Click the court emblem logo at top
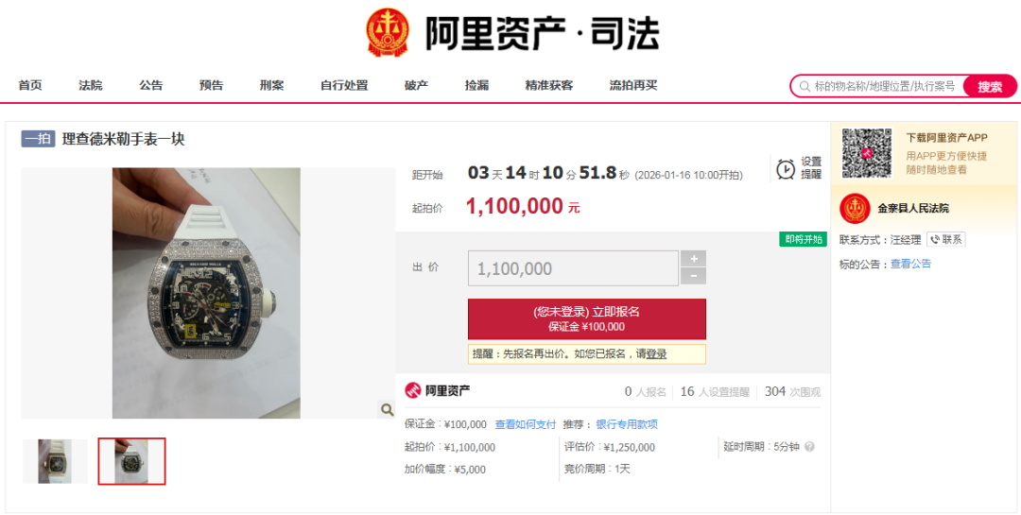Image resolution: width=1021 pixels, height=515 pixels. click(389, 32)
